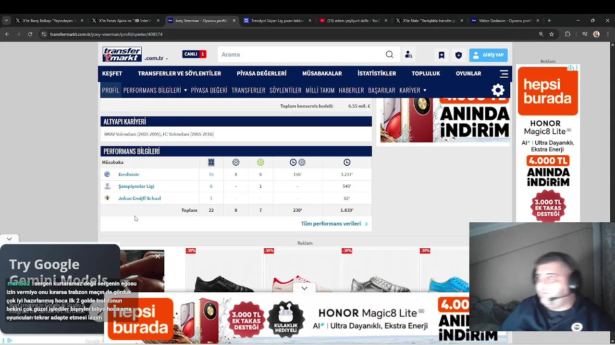Image resolution: width=615 pixels, height=345 pixels.
Task: Click the page scrollbar up arrow
Action: 612,45
